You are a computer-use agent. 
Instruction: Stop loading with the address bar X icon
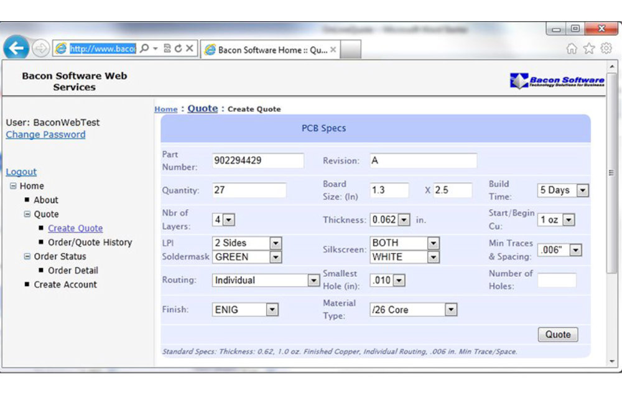[x=190, y=49]
